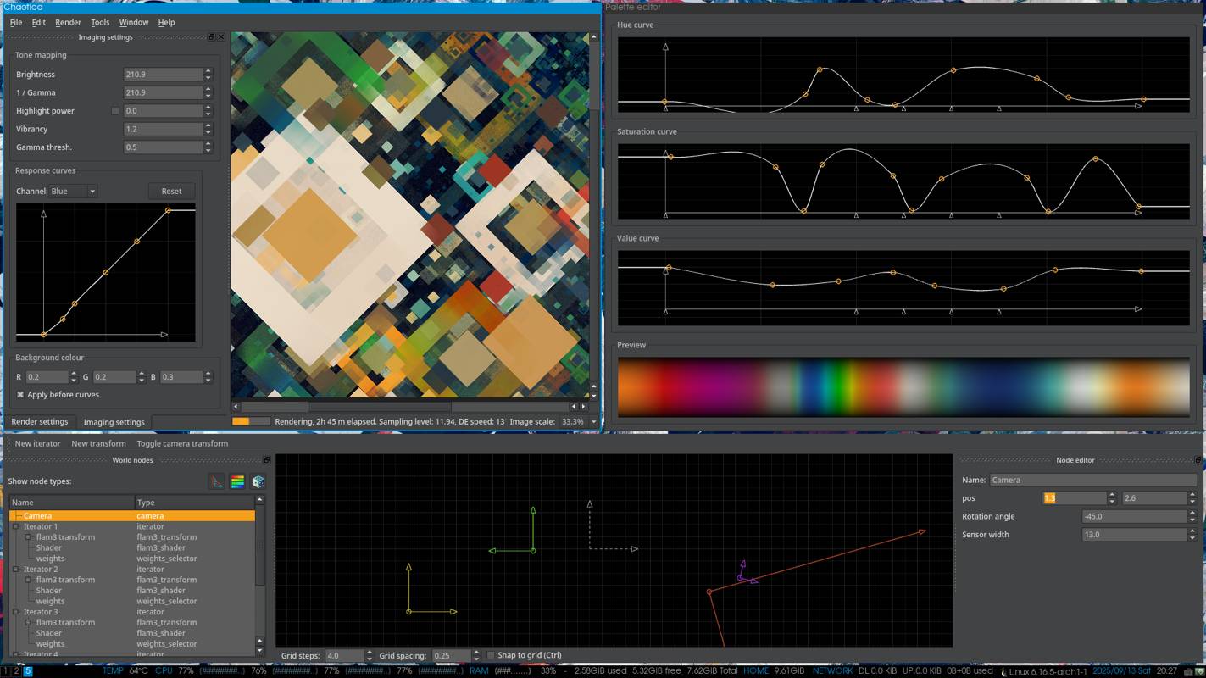Click the Sensor width input field
This screenshot has height=678, width=1206.
(x=1133, y=535)
